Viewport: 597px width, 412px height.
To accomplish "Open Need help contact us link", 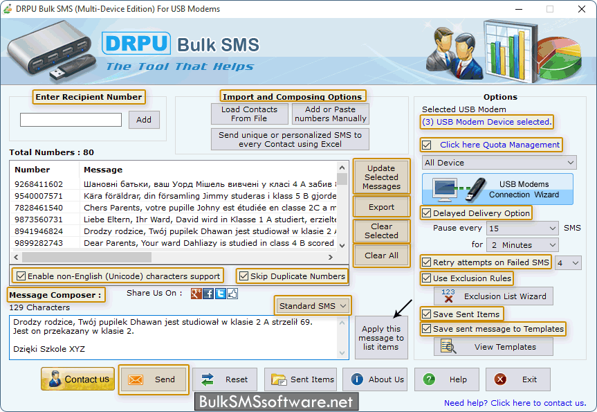I will (515, 403).
